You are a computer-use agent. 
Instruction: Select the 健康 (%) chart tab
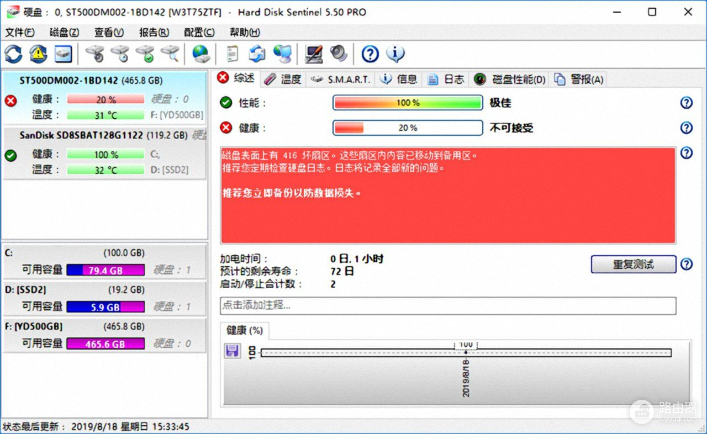click(x=245, y=330)
